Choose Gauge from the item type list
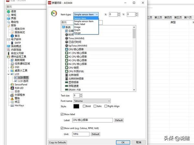The image size is (194, 145). tap(86, 33)
